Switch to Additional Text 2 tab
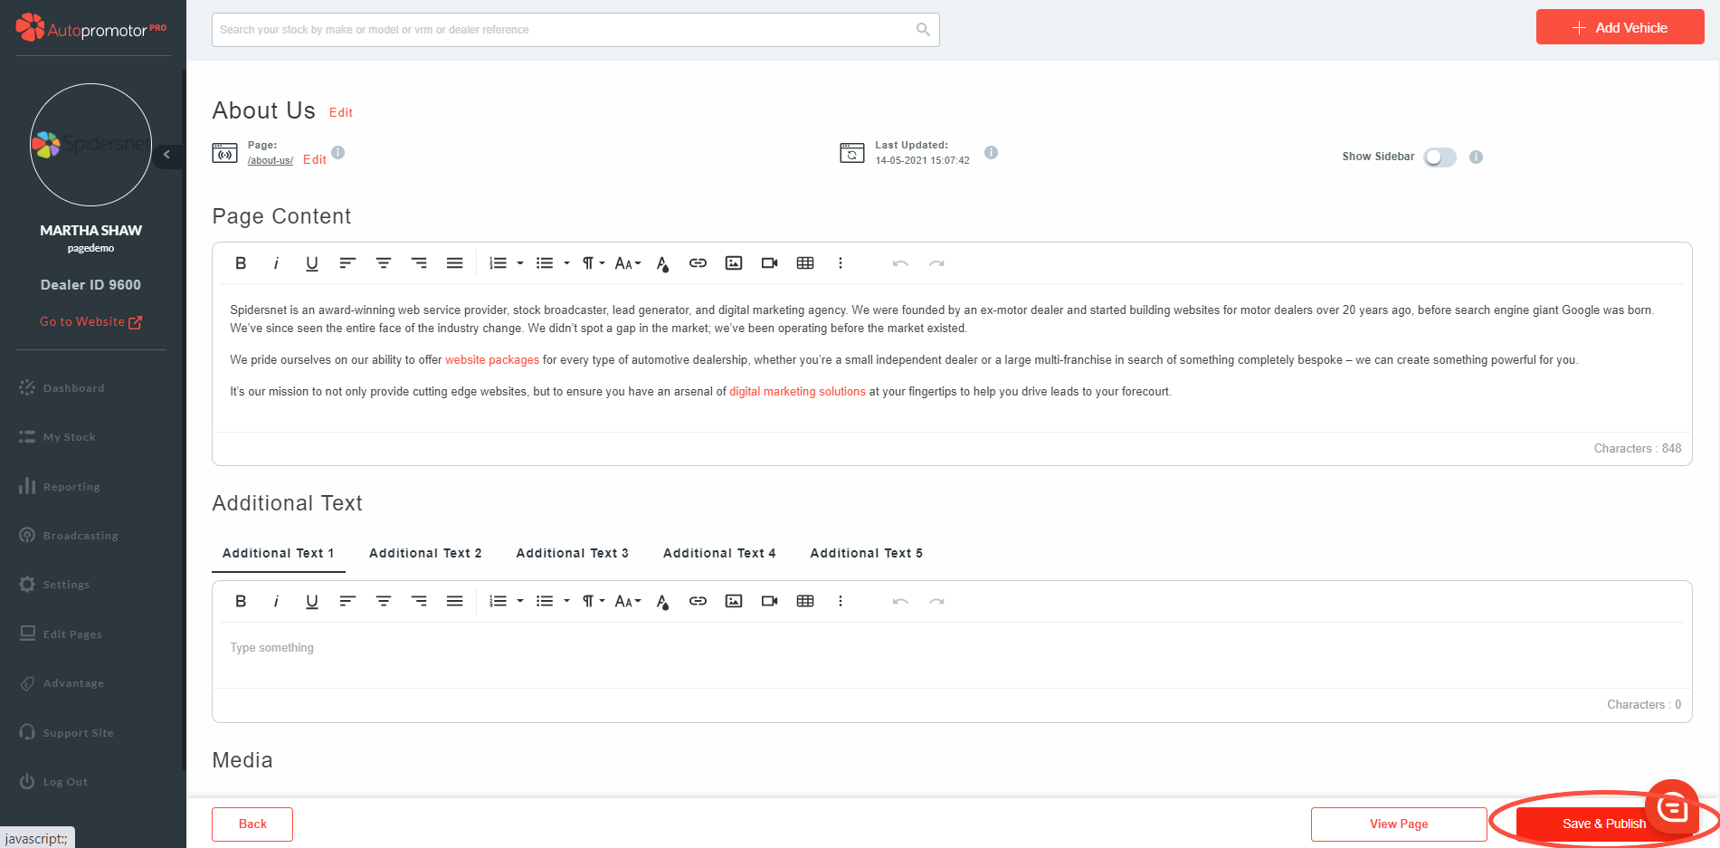 click(425, 553)
